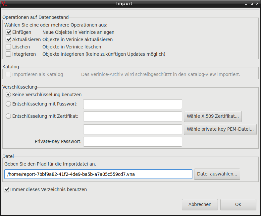Enable the Löschen operation checkbox
Viewport: 261px width, 216px height.
[9, 47]
